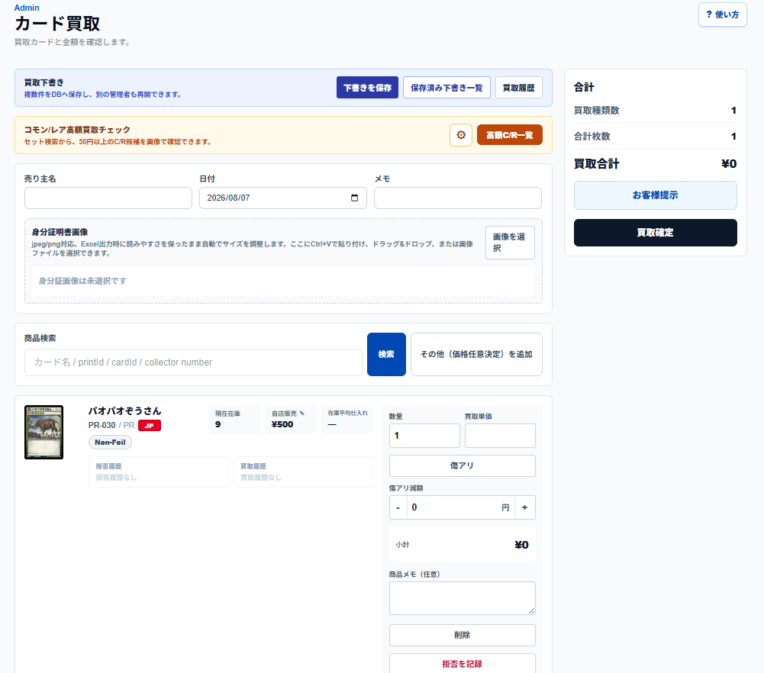The height and width of the screenshot is (673, 764).
Task: Add その他（価格任意決定）item
Action: click(x=476, y=355)
